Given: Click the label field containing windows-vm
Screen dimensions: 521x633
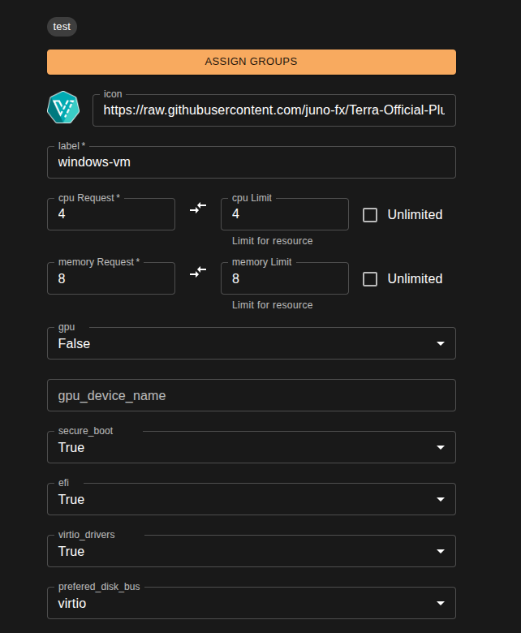Looking at the screenshot, I should (x=251, y=162).
